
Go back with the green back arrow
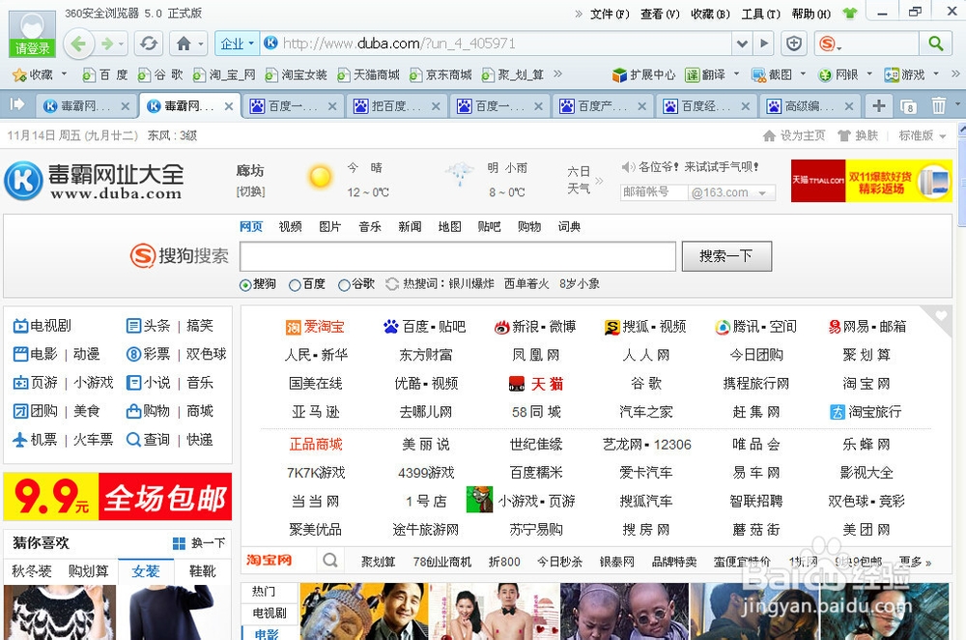(79, 44)
